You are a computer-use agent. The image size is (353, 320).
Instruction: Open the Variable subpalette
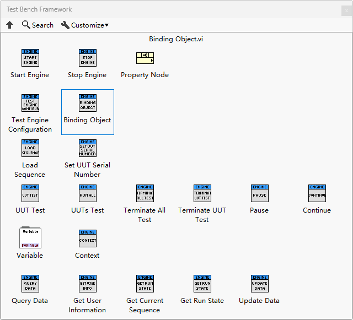pyautogui.click(x=30, y=238)
